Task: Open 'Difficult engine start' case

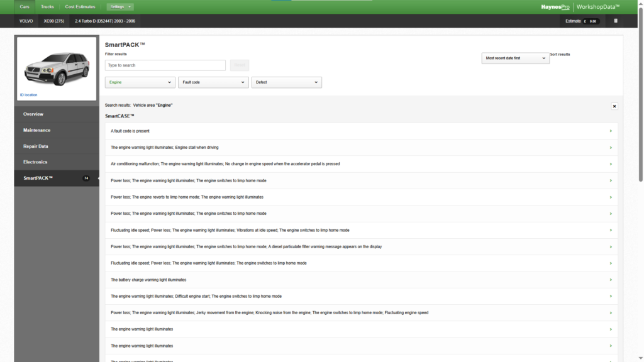Action: click(x=362, y=297)
